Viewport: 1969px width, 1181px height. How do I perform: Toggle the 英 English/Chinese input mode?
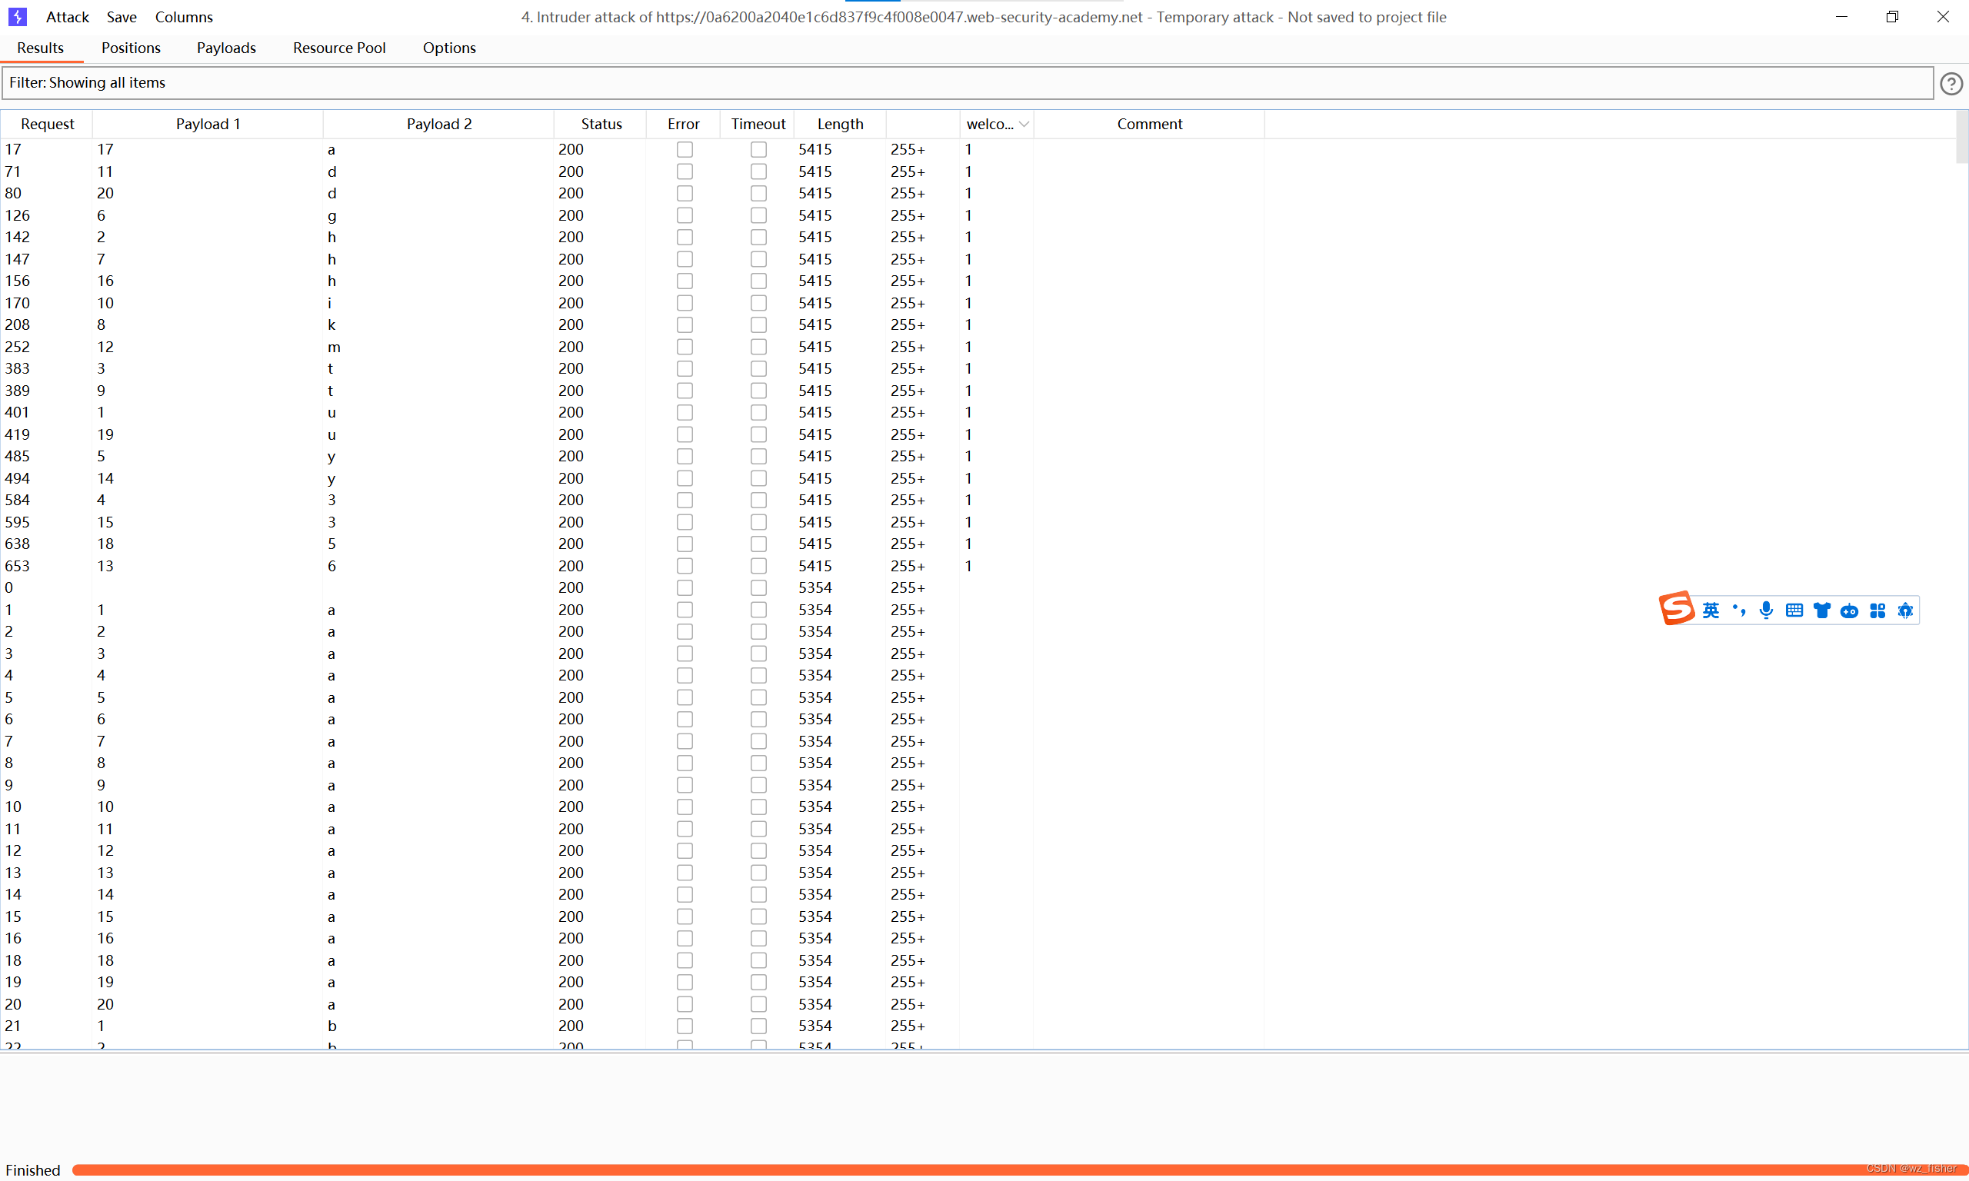pos(1711,610)
